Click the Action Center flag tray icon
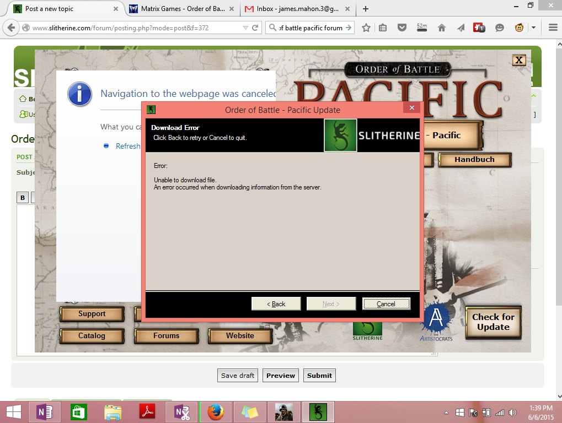This screenshot has width=562, height=423. [x=473, y=413]
